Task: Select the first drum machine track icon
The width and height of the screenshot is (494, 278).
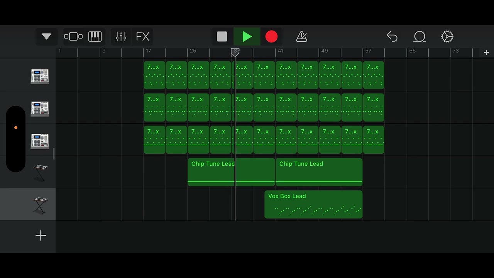Action: click(40, 76)
